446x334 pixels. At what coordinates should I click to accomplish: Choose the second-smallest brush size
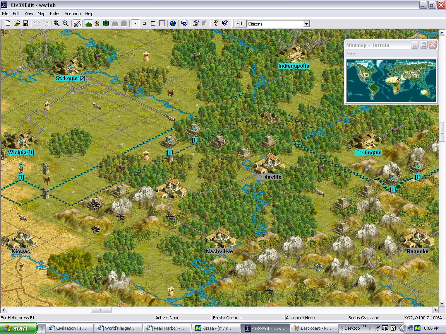click(144, 24)
